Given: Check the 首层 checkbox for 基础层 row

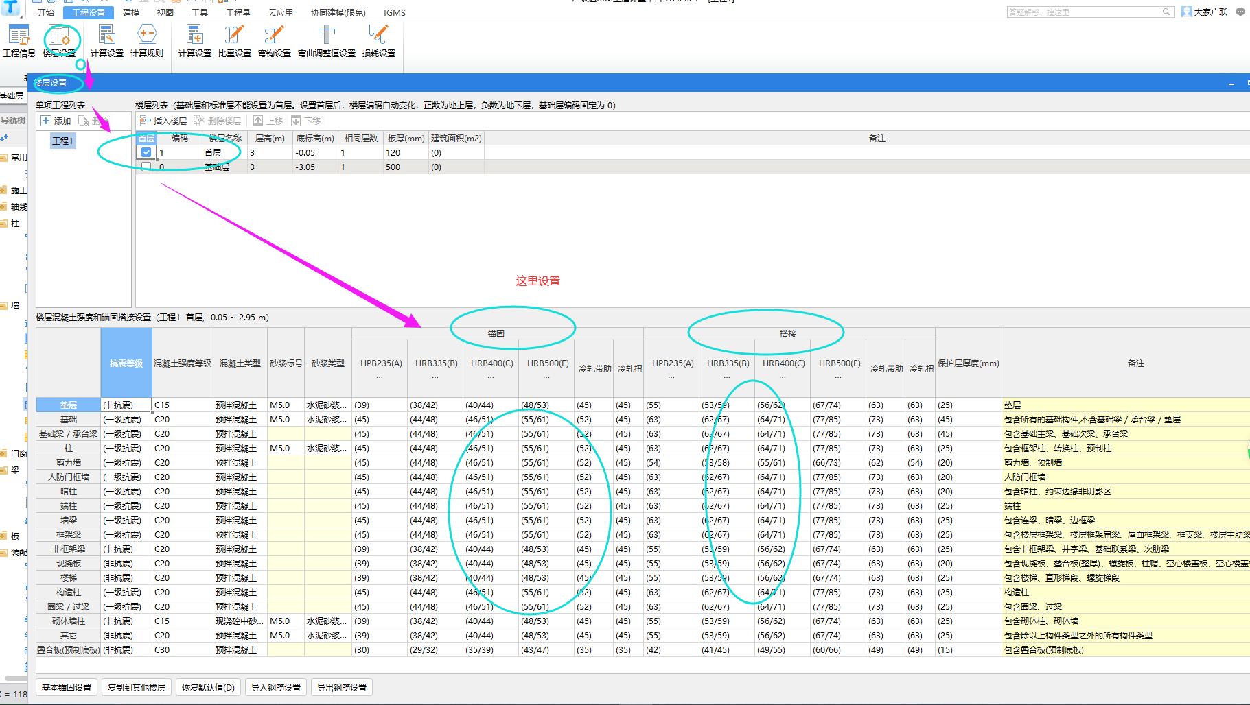Looking at the screenshot, I should (146, 167).
